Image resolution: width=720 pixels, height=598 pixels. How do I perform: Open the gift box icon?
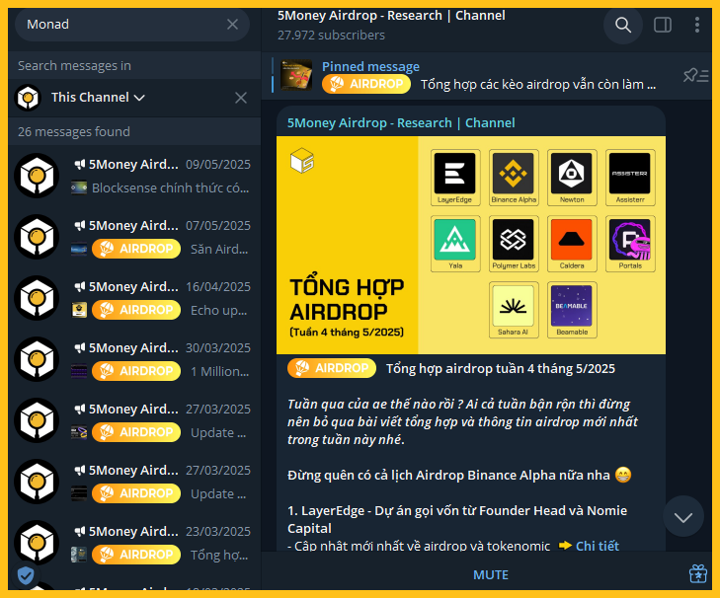click(697, 573)
